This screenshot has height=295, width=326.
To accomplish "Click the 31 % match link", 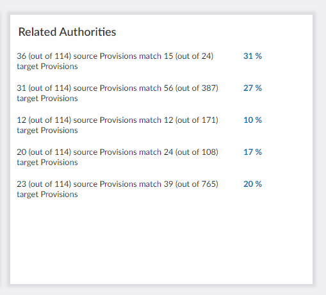I will tap(252, 56).
